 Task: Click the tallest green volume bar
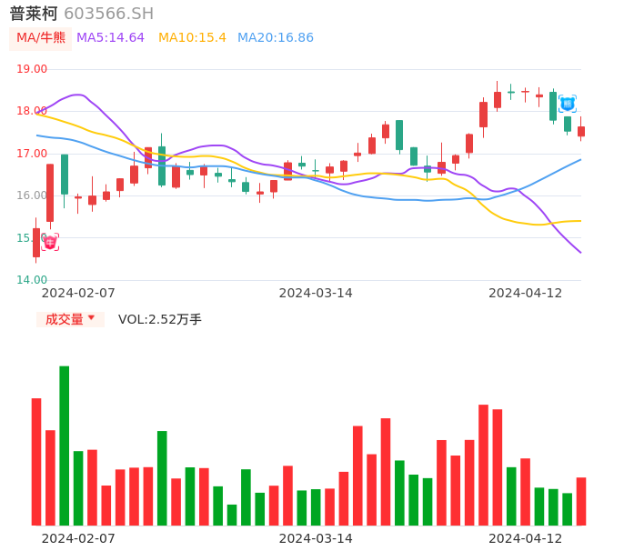click(x=65, y=446)
